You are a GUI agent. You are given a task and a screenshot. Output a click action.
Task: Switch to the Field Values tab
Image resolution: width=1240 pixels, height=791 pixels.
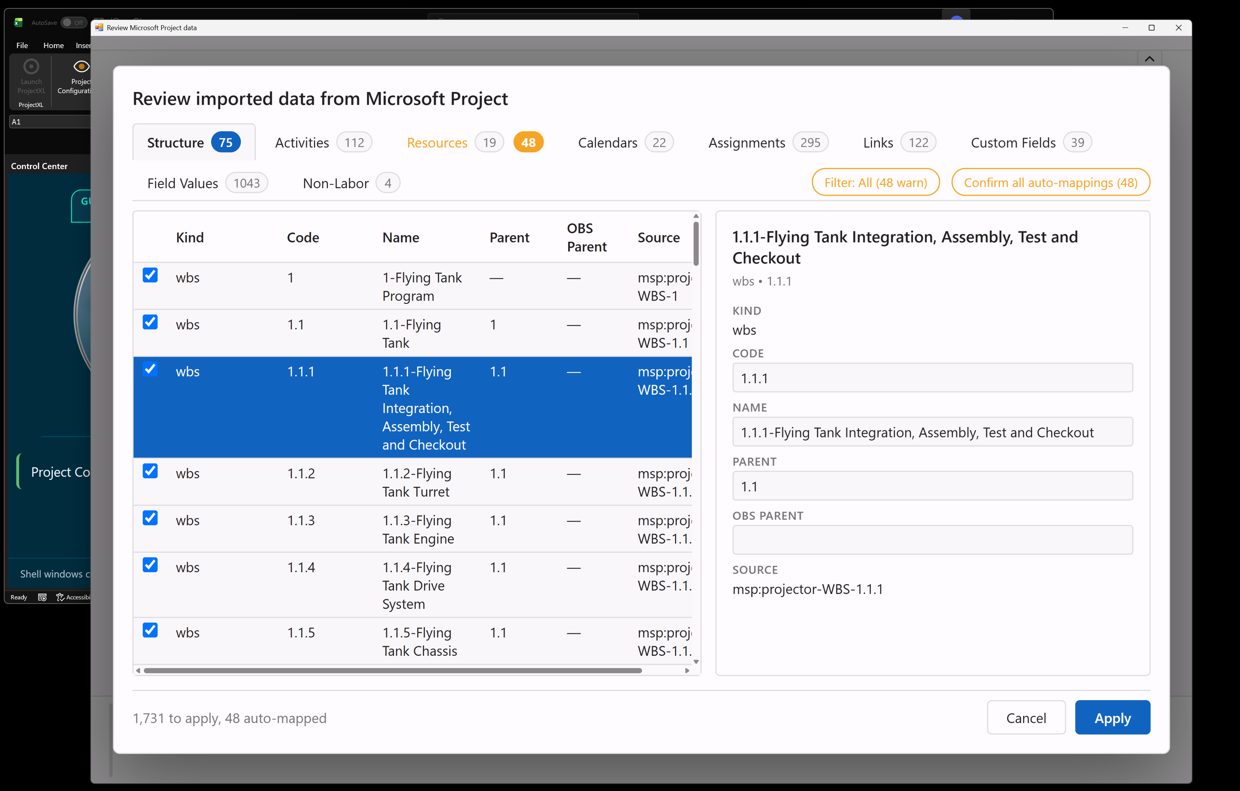point(207,183)
